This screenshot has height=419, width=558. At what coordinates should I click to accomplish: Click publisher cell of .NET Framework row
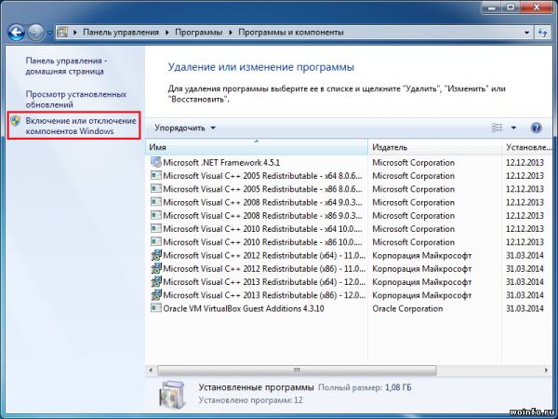pyautogui.click(x=414, y=162)
